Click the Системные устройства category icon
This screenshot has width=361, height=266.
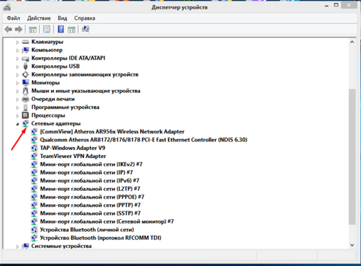(25, 246)
